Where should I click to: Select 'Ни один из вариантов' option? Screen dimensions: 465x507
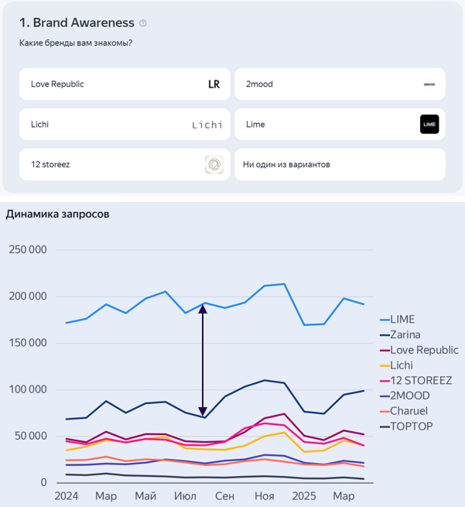[x=340, y=164]
